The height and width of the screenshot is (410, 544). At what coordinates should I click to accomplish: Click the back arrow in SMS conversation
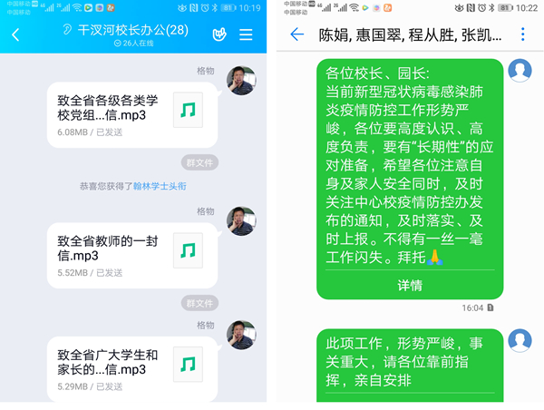click(x=297, y=34)
